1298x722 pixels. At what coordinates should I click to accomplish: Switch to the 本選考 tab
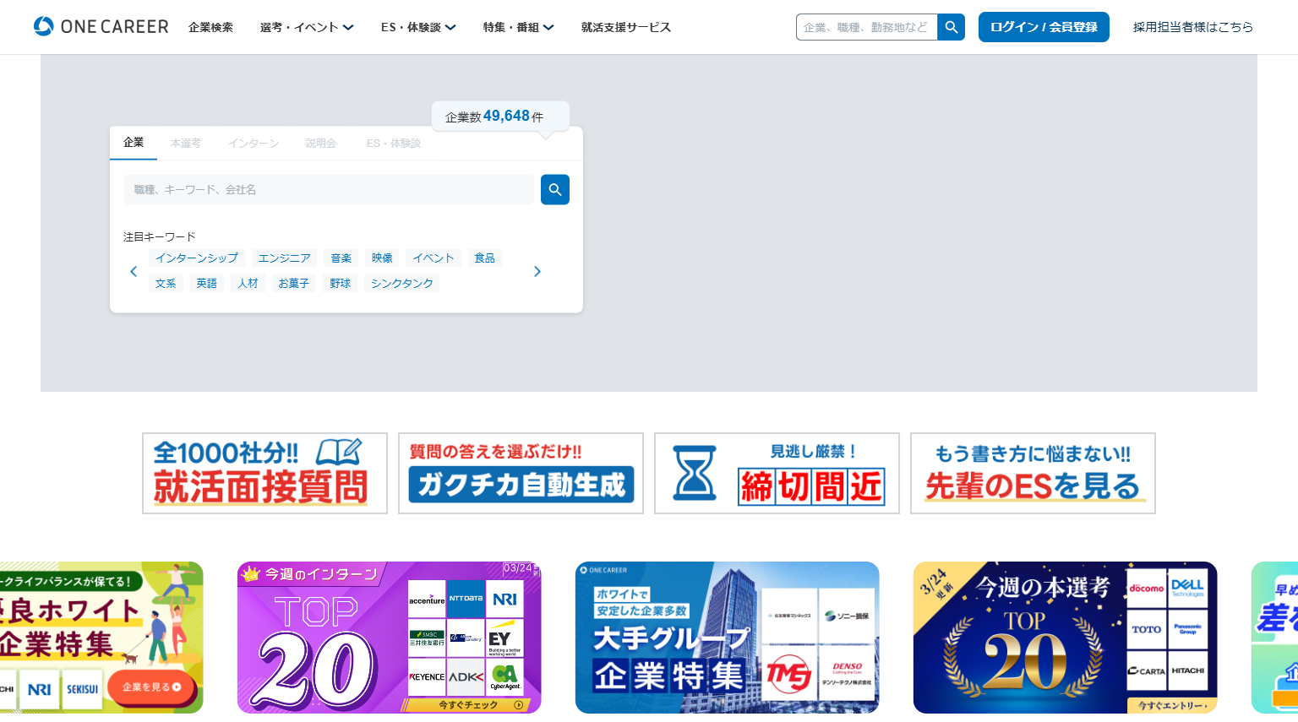point(186,143)
